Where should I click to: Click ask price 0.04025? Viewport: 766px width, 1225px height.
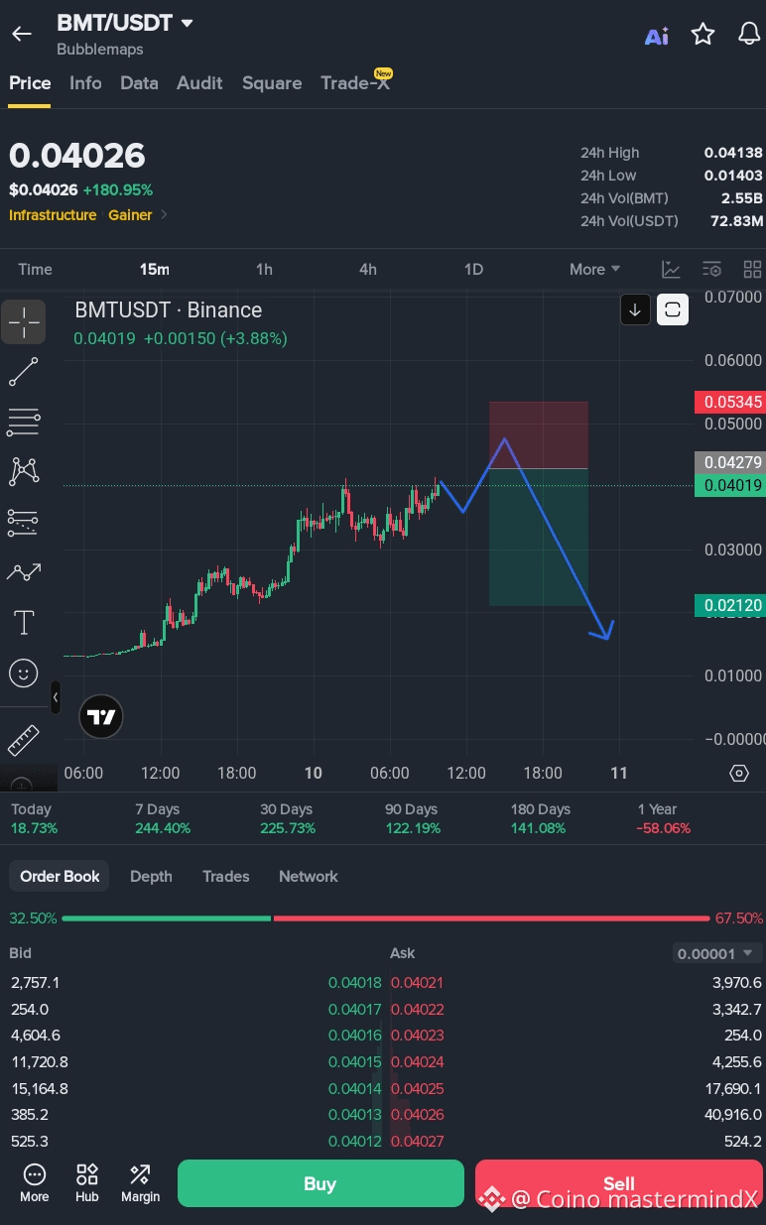[417, 1088]
